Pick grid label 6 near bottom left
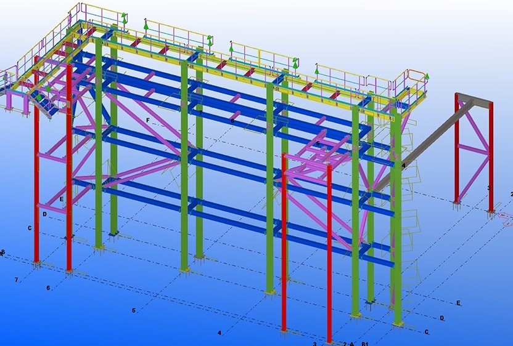Screen dimensions: 513x346 (48, 288)
